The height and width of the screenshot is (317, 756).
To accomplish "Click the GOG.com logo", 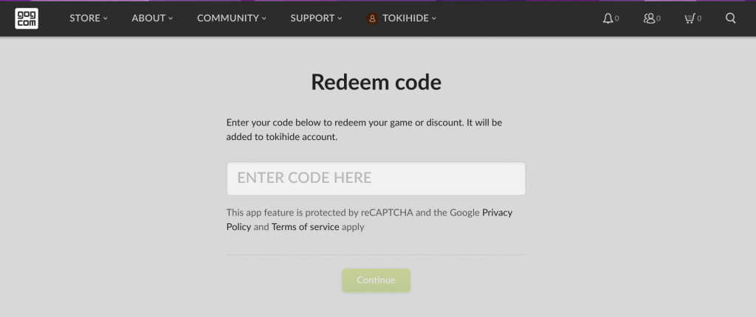I will point(27,18).
